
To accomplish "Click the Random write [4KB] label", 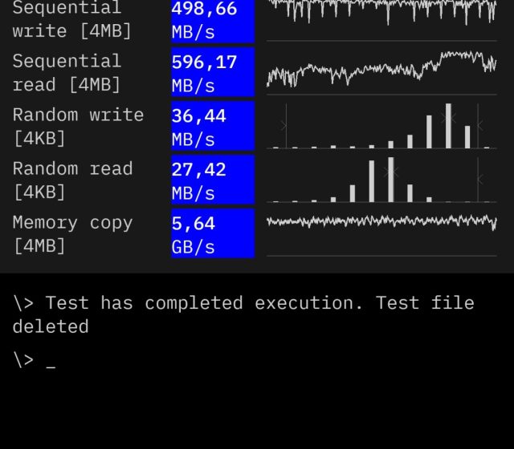I will [78, 127].
